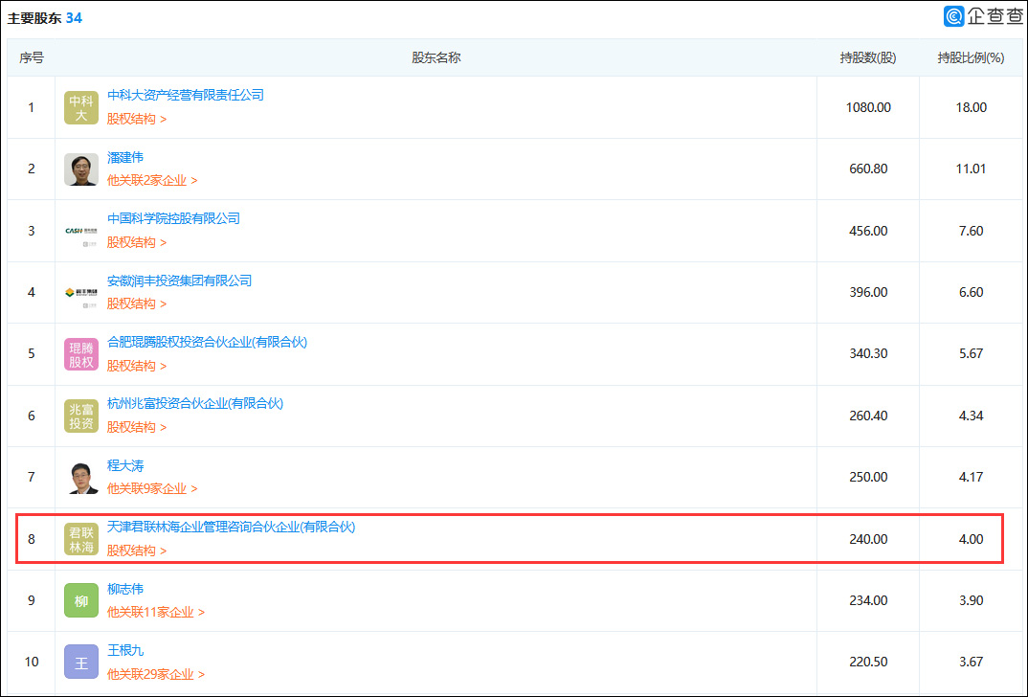1028x697 pixels.
Task: Expand 股权结构 under 合肥琨腾股权投资
Action: pos(137,366)
